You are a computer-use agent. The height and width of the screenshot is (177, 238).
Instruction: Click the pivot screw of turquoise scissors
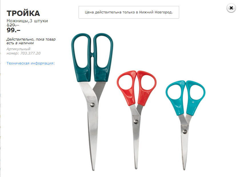click(x=185, y=132)
